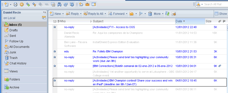Click the blue refresh arrow icon
The image size is (228, 93).
tap(66, 5)
